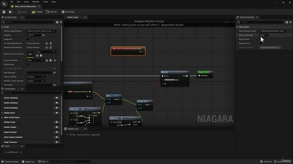Add parameter to Engine Provided
Viewport: 293px width, 164px height.
click(57, 132)
